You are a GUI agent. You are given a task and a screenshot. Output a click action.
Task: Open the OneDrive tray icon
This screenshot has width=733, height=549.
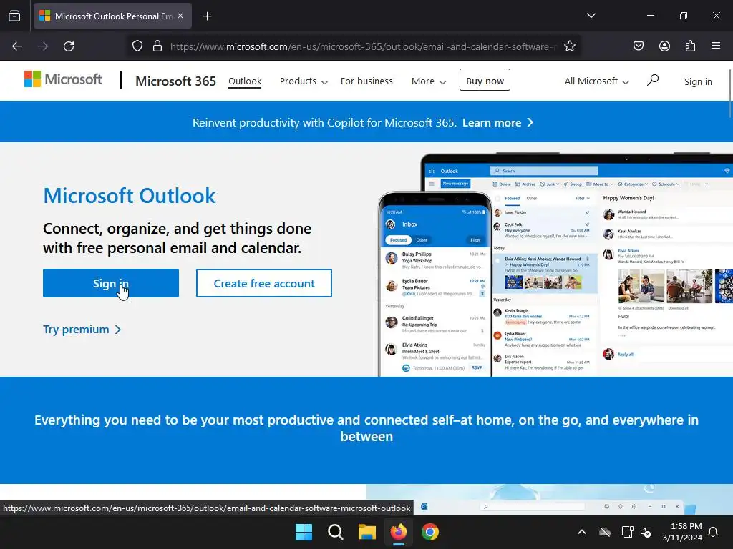point(605,532)
